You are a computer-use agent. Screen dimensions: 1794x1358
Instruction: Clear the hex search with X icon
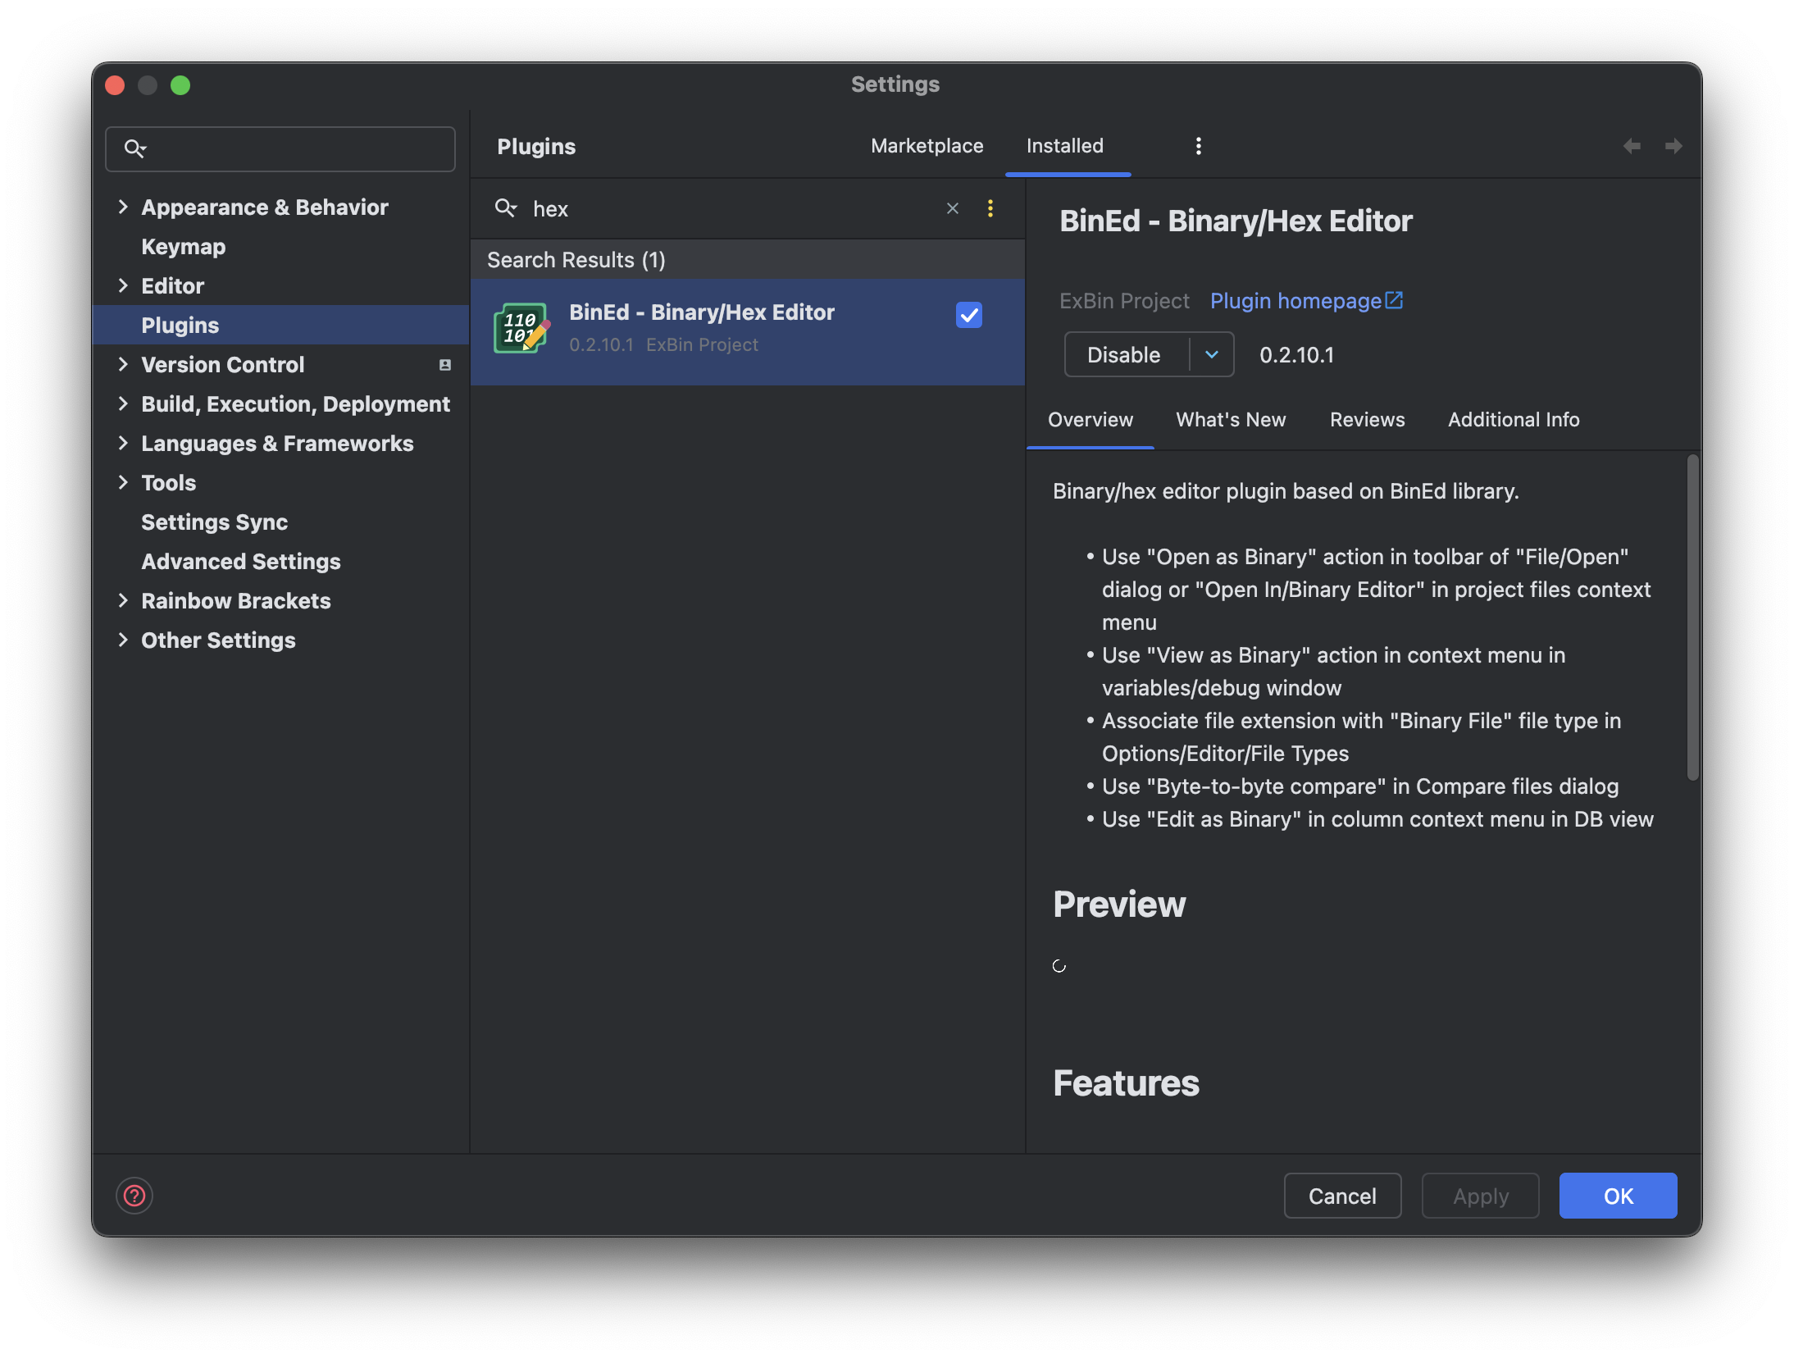coord(953,208)
